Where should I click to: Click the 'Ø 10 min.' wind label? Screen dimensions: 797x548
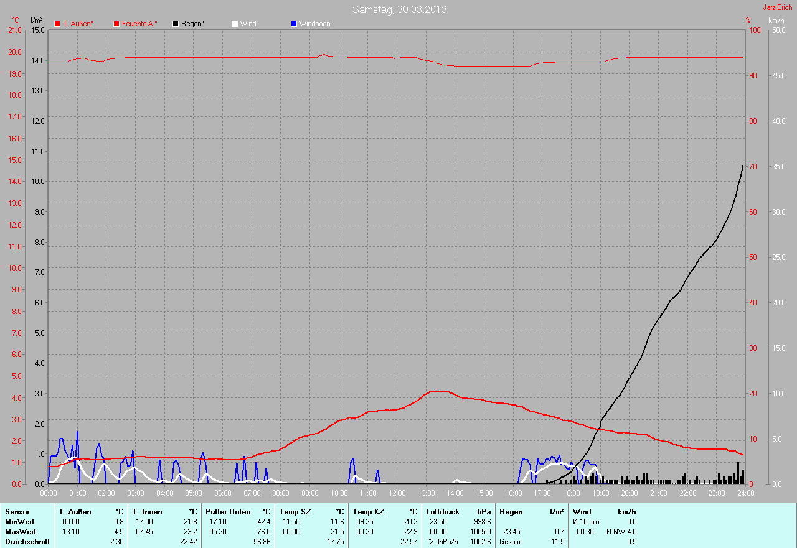pos(588,522)
